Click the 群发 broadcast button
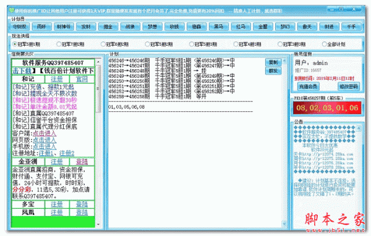The height and width of the screenshot is (236, 371). 273,70
